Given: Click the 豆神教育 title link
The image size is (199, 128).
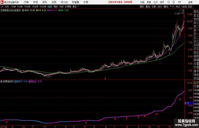Looking at the screenshot, I should click(128, 2).
